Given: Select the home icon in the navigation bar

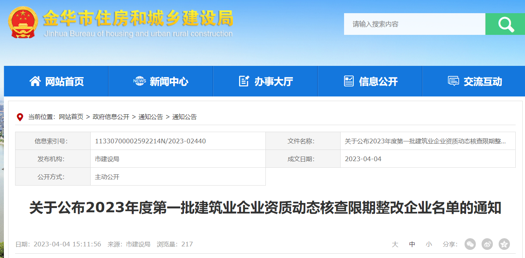Looking at the screenshot, I should tap(35, 81).
